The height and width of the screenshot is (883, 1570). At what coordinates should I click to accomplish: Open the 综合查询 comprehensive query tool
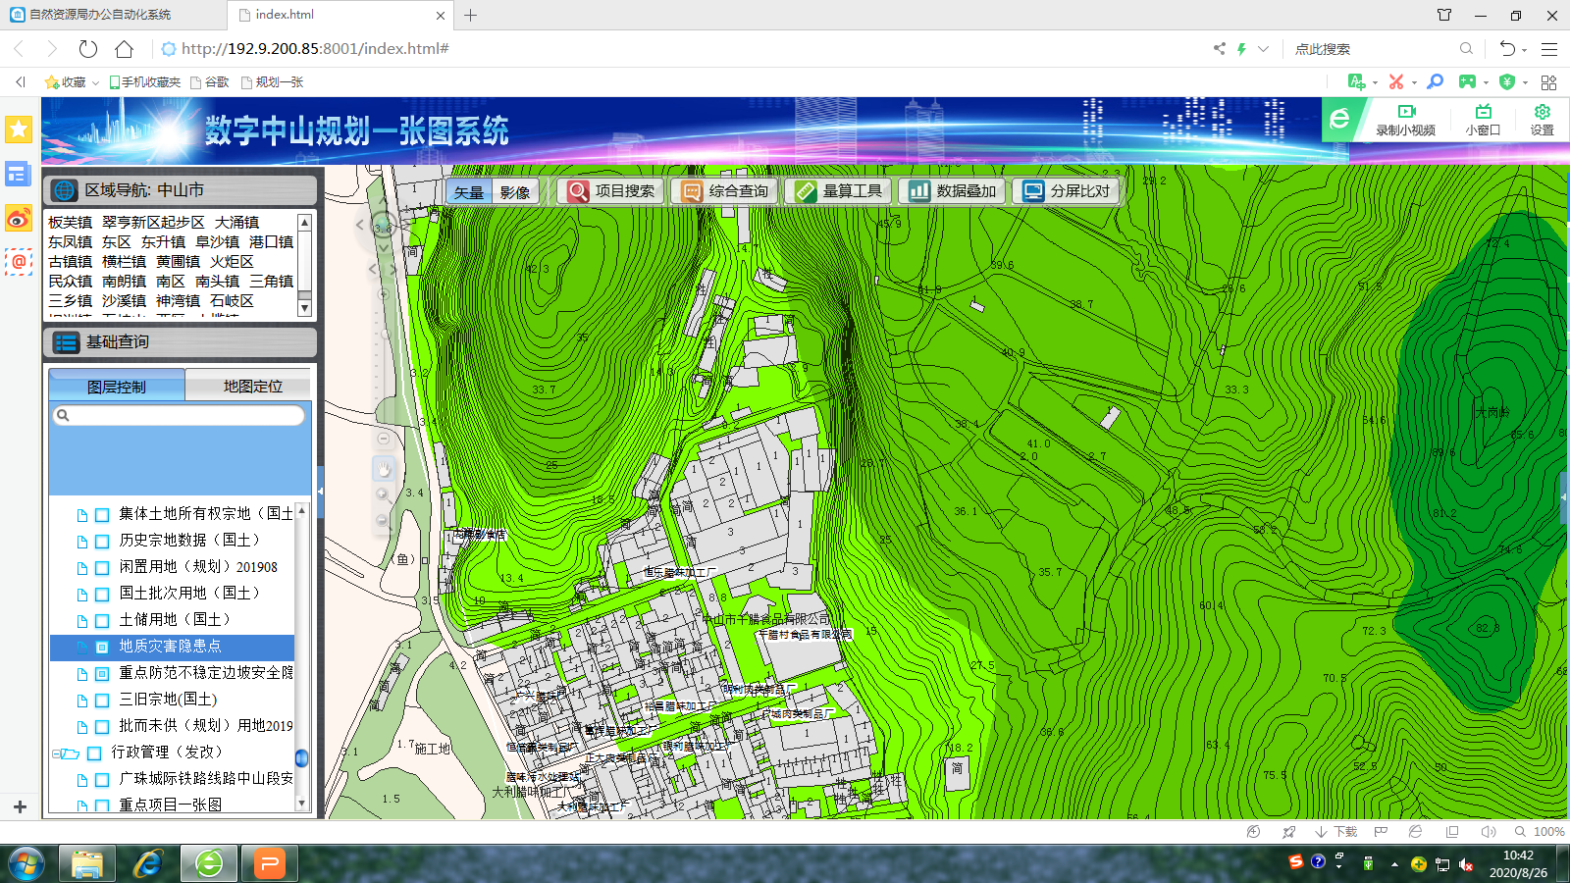(724, 191)
